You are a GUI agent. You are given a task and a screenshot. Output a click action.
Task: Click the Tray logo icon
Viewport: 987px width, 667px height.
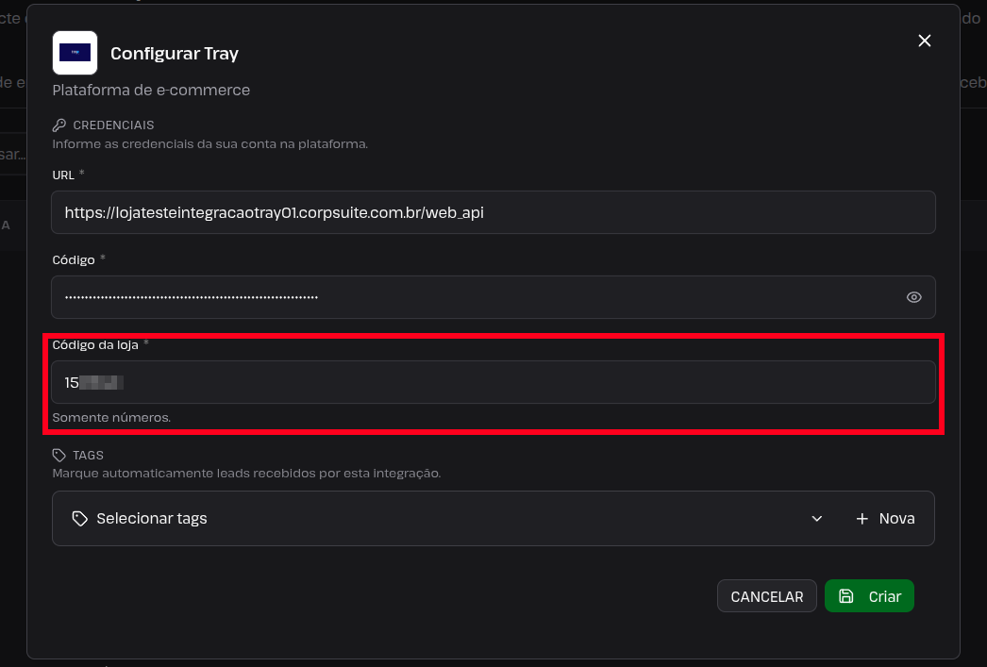point(75,53)
